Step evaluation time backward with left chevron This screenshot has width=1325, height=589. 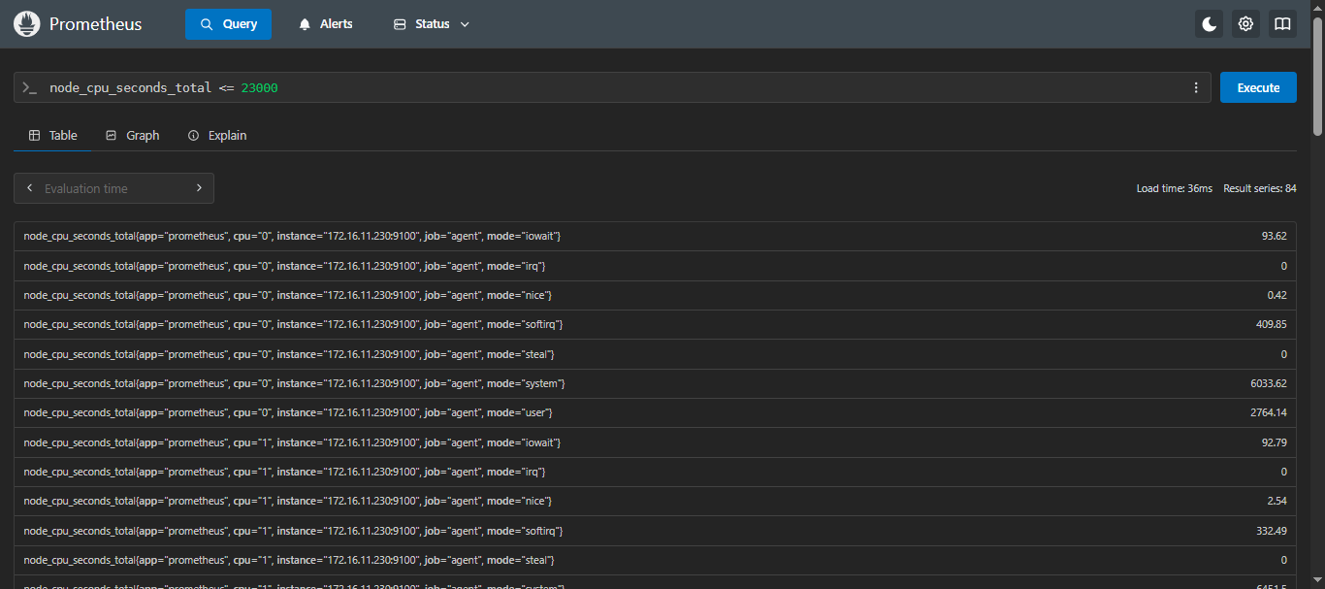(30, 188)
